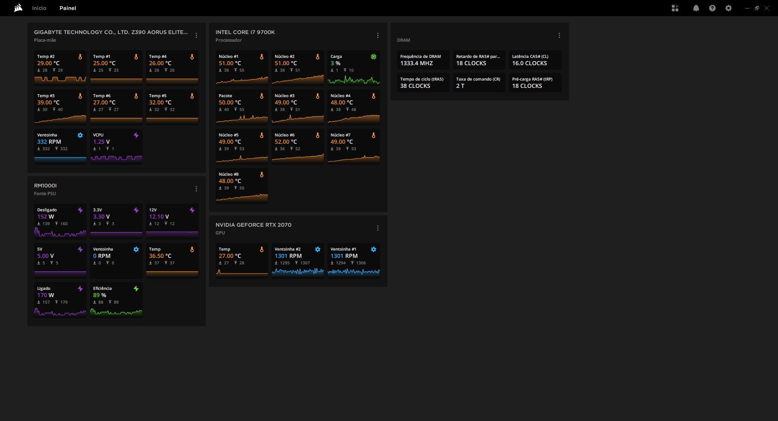Click the lightning icon on 3.3V tile

point(136,210)
